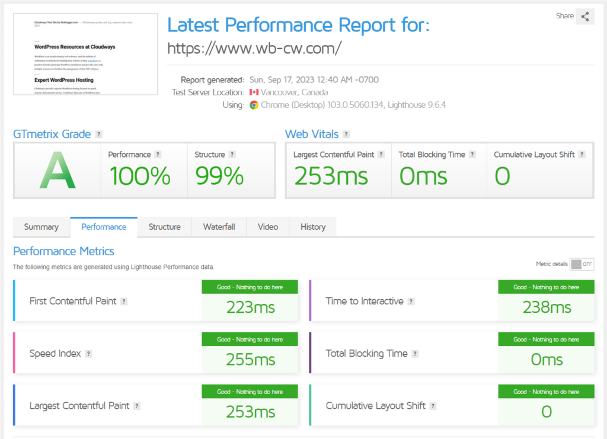Viewport: 607px width, 439px height.
Task: Toggle the Metric details switch
Action: pos(582,264)
